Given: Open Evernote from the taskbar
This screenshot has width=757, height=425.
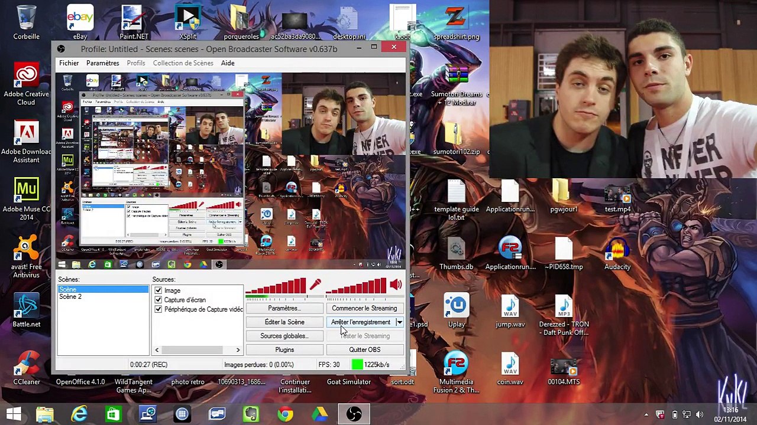Looking at the screenshot, I should point(251,414).
